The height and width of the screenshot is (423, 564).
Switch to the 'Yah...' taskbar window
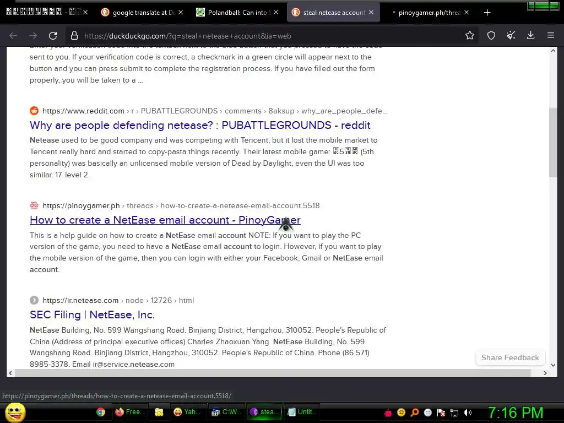187,412
